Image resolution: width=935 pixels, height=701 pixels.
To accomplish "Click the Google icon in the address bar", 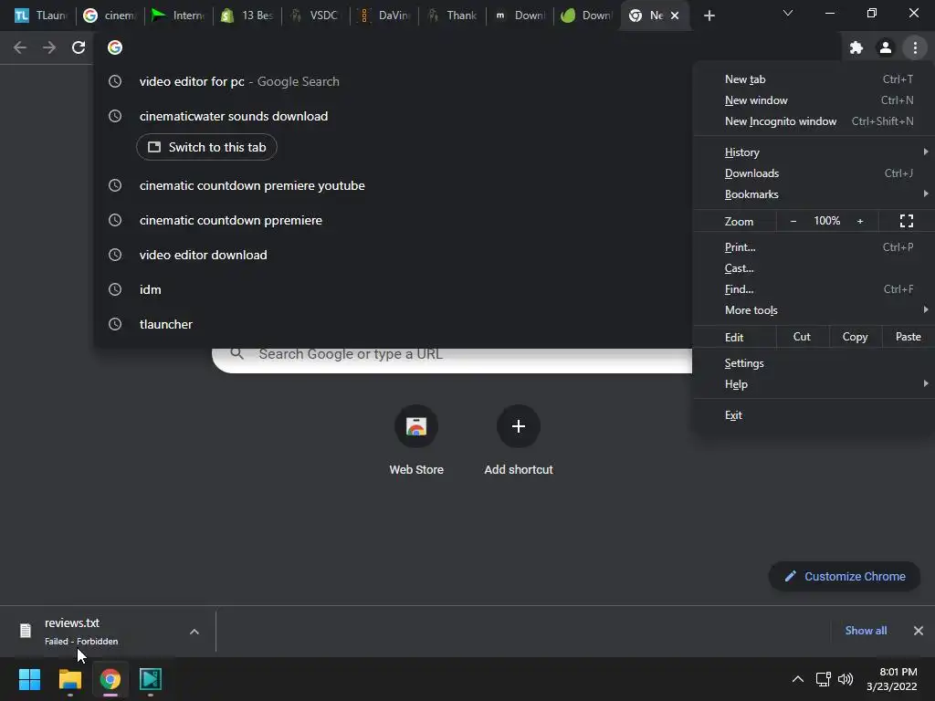I will (115, 47).
